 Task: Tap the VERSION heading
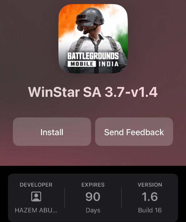[150, 185]
